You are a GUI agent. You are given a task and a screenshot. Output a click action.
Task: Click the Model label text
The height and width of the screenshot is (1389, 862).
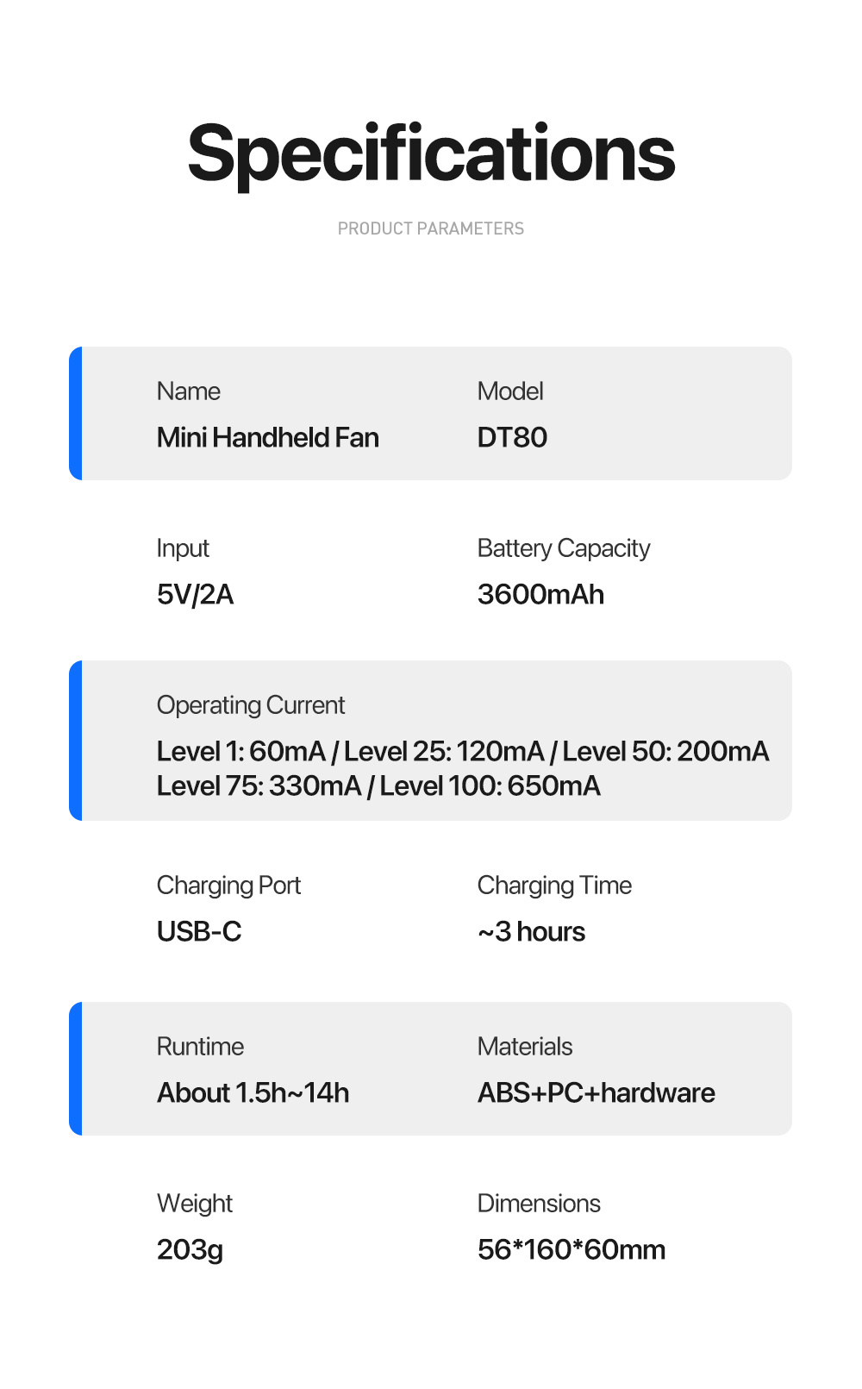[510, 391]
